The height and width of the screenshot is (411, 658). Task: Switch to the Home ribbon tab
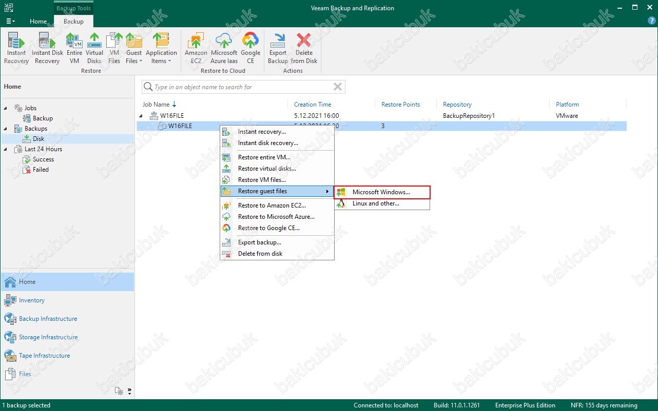(x=38, y=22)
